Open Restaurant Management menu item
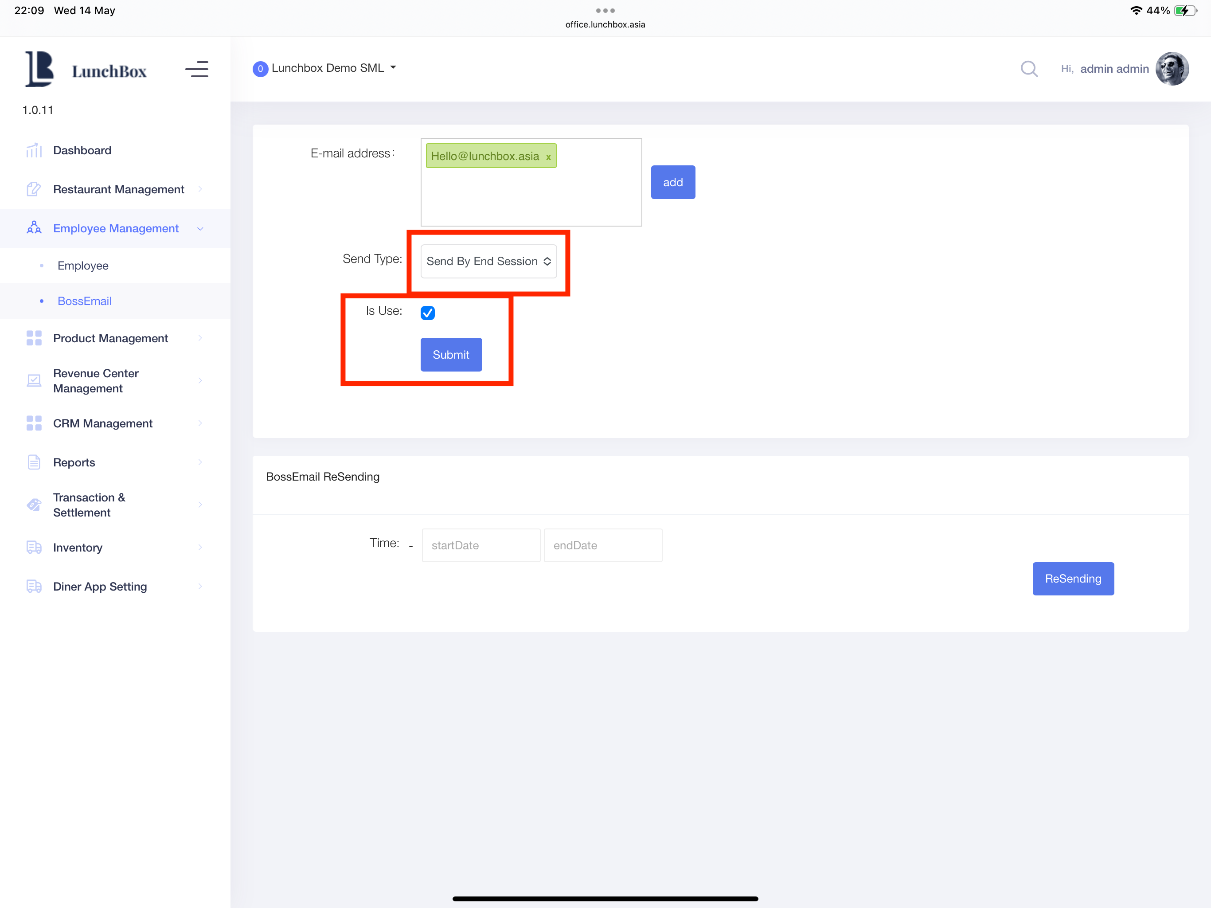The width and height of the screenshot is (1211, 908). pyautogui.click(x=115, y=189)
